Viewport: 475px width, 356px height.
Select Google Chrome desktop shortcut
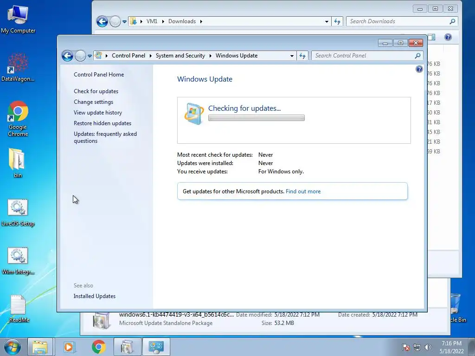coord(18,119)
